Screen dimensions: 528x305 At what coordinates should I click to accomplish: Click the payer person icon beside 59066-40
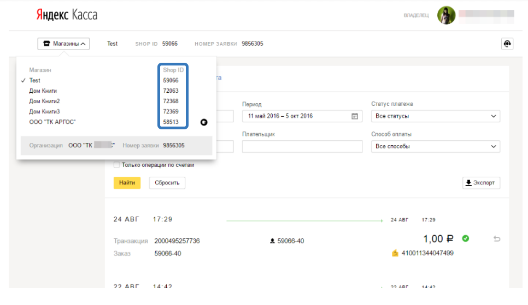click(272, 241)
